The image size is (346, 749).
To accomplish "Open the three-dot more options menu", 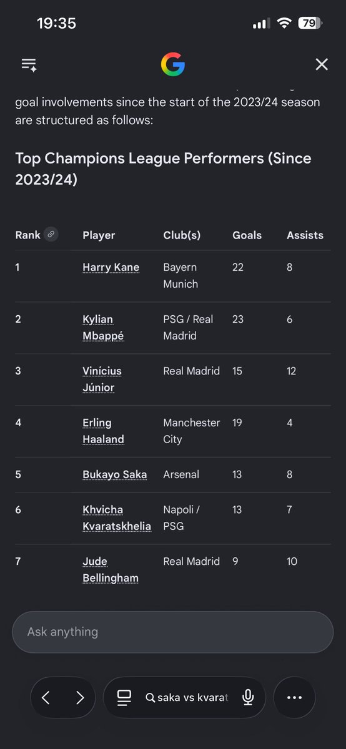I will tap(294, 698).
